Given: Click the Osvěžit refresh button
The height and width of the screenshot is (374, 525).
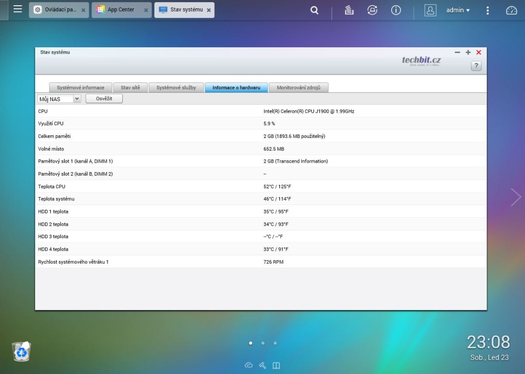Looking at the screenshot, I should 104,99.
